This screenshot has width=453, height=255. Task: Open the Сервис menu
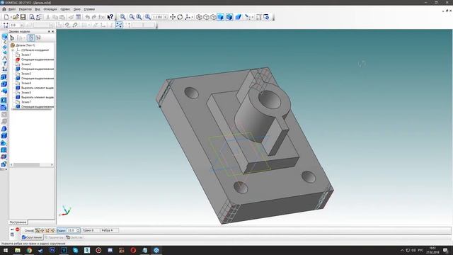click(65, 9)
